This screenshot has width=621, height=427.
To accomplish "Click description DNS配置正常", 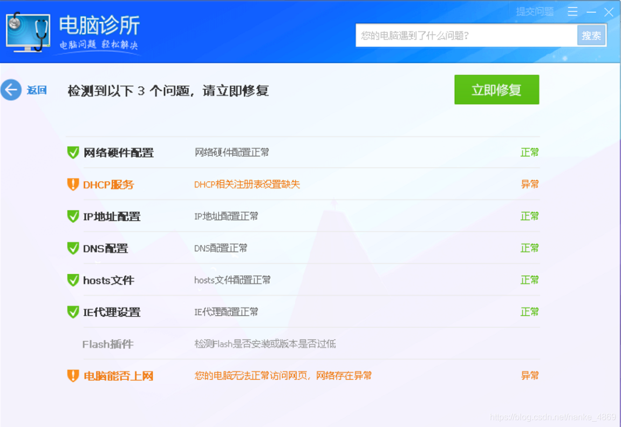I will [x=221, y=248].
